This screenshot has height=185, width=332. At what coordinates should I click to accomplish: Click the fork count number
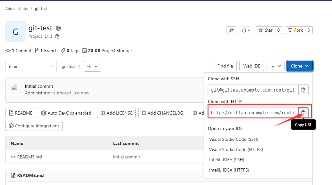pos(309,30)
